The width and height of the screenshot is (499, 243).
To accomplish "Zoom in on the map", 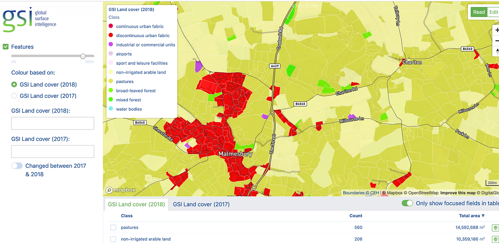I will tap(496, 30).
